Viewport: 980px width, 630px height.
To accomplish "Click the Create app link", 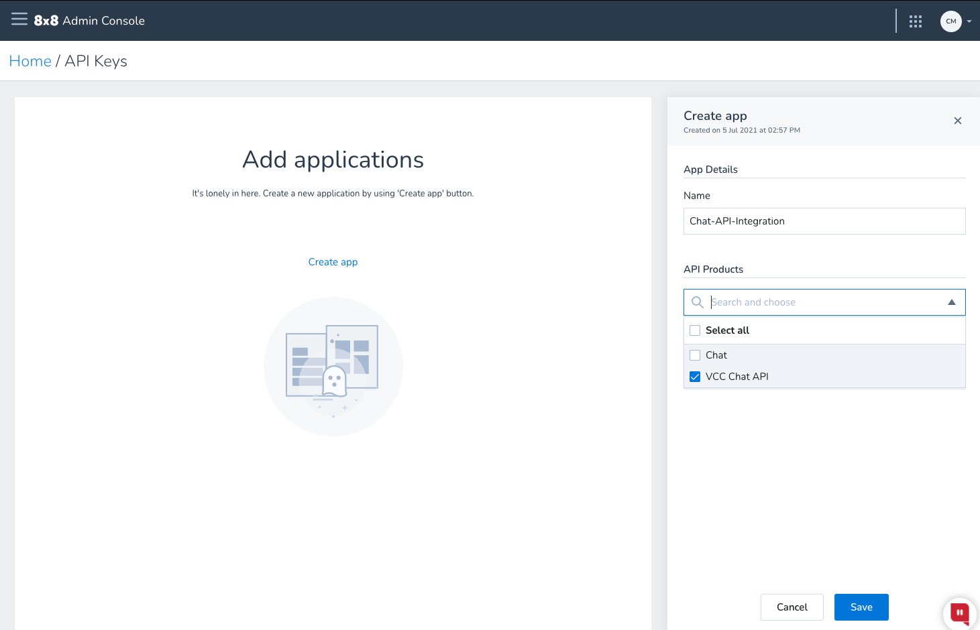I will (333, 262).
